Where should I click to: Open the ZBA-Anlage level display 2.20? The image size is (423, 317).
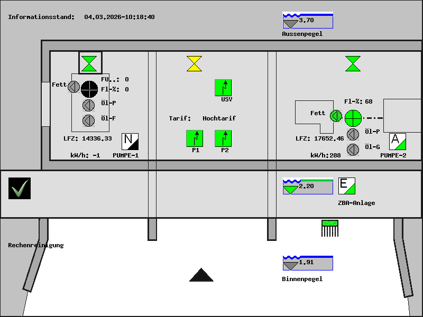pos(307,186)
